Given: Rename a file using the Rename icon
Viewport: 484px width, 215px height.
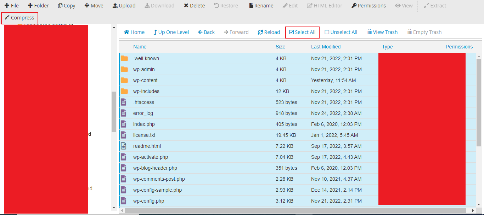Looking at the screenshot, I should (x=261, y=5).
